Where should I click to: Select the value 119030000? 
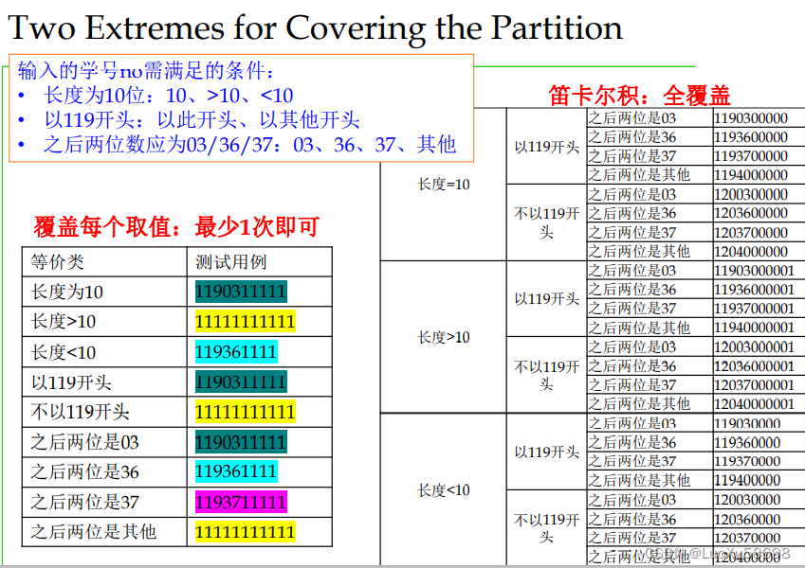(747, 423)
